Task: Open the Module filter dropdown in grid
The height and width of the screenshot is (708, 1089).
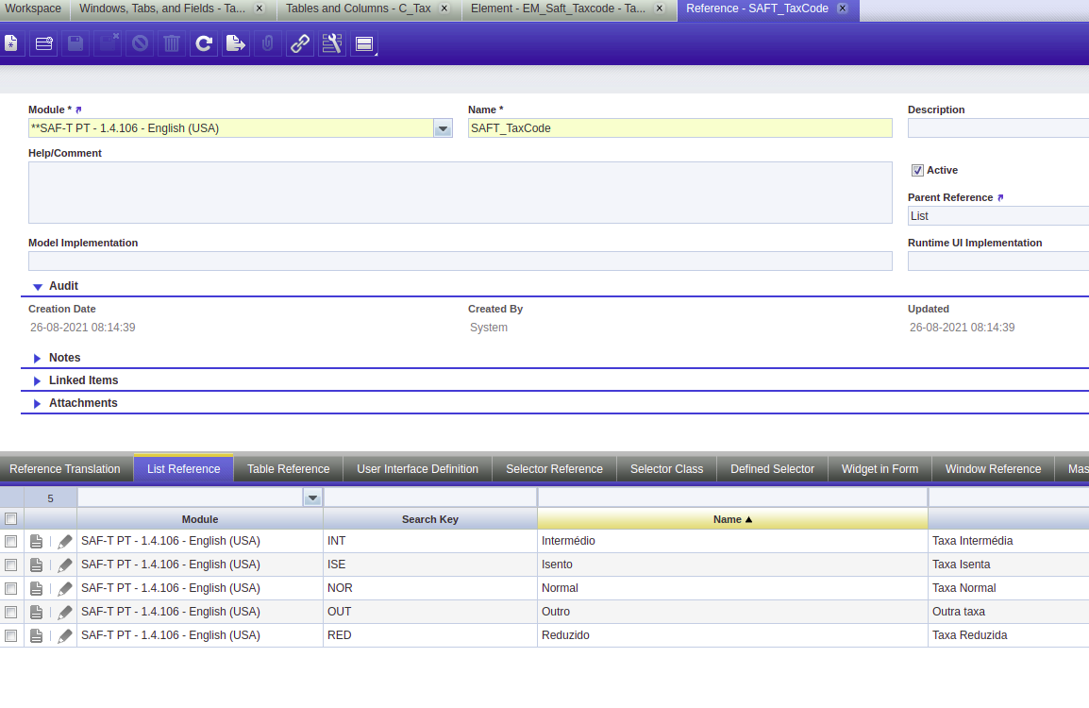Action: click(312, 497)
